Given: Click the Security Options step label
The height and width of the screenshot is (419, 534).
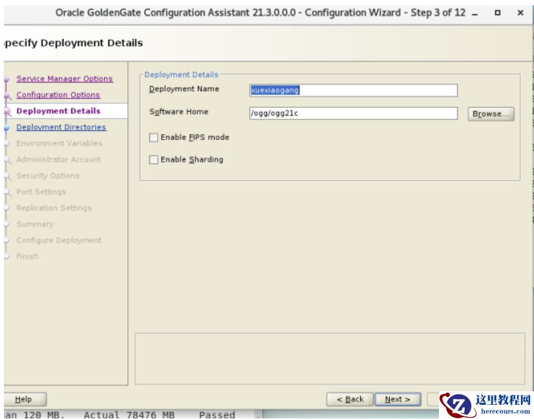Looking at the screenshot, I should [x=48, y=176].
